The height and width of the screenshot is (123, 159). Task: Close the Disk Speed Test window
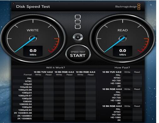click(x=14, y=3)
